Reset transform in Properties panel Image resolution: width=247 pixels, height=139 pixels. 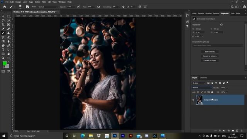221,25
